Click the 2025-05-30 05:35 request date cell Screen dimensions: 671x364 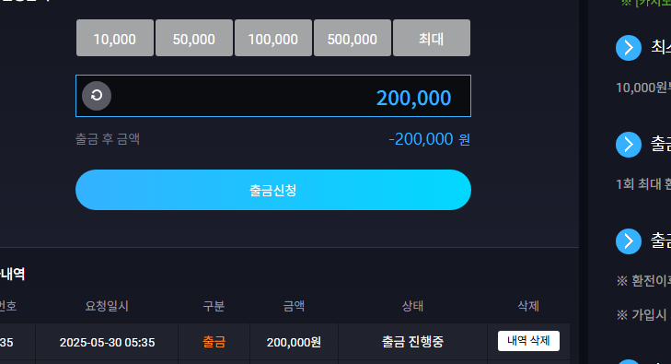tap(107, 342)
